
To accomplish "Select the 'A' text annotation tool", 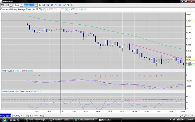I will tap(60, 5).
